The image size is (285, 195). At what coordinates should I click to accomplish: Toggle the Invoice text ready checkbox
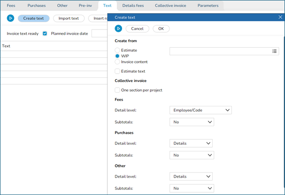pos(45,34)
